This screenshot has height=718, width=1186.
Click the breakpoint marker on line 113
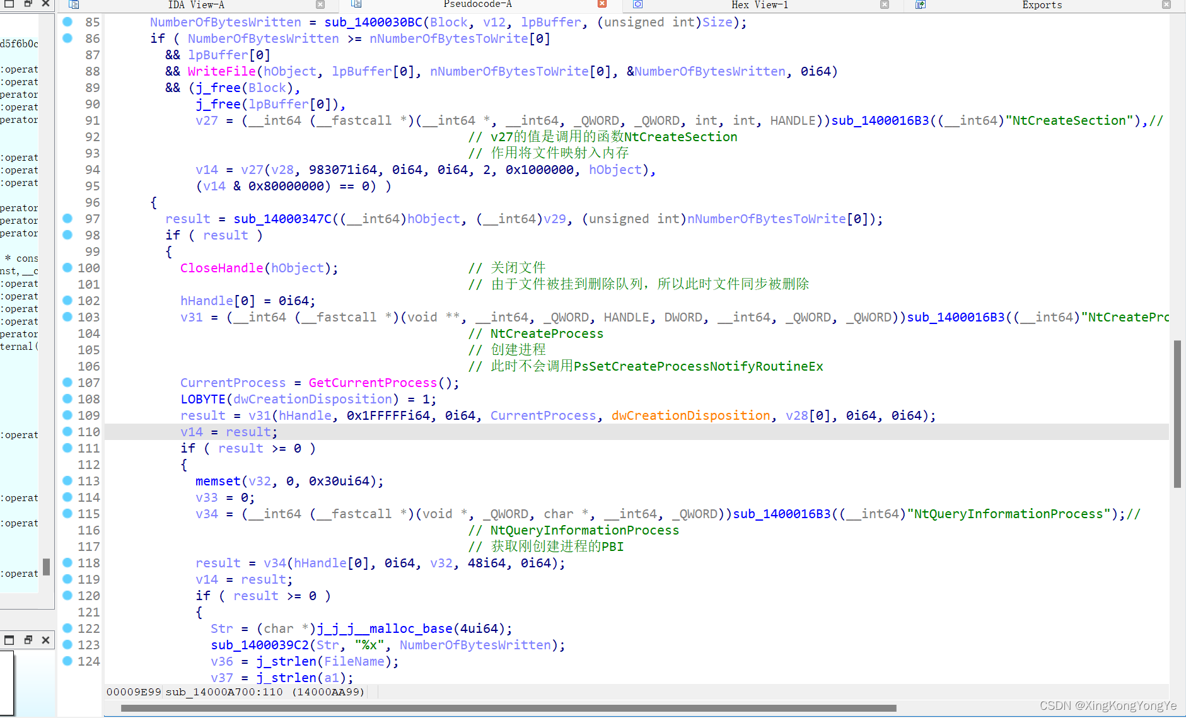click(67, 480)
